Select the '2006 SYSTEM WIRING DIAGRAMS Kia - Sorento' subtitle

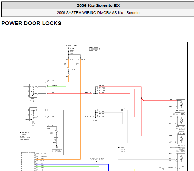click(x=98, y=13)
